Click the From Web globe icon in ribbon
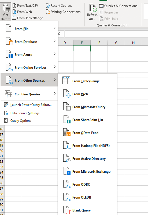 coord(14,12)
